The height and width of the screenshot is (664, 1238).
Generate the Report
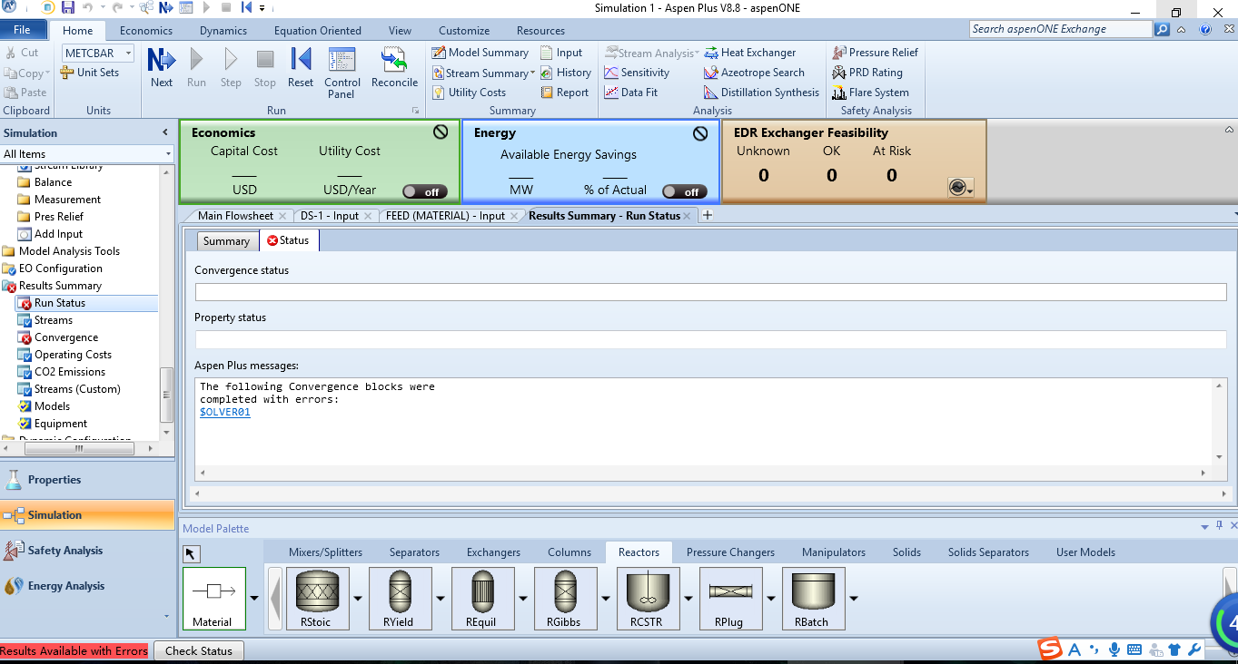tap(564, 93)
